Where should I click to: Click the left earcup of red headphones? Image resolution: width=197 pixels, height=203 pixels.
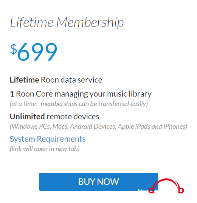click(151, 191)
